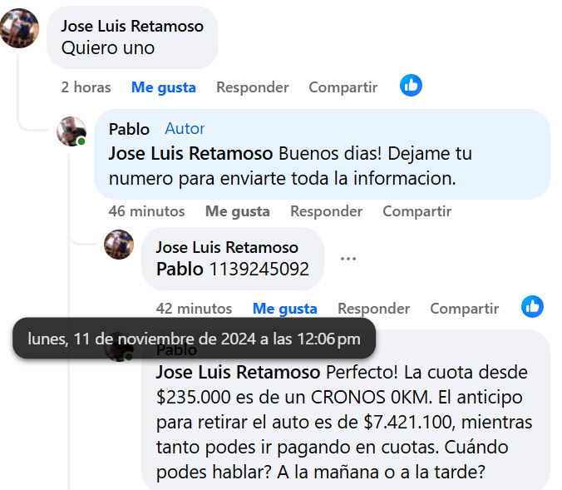Open Jose Luis Retamoso's top profile picture
The width and height of the screenshot is (562, 490).
tap(19, 29)
